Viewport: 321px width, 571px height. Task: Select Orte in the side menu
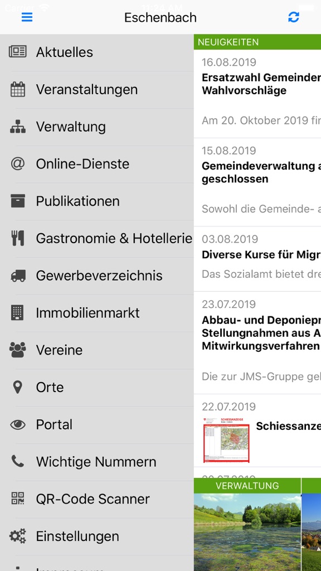(97, 387)
